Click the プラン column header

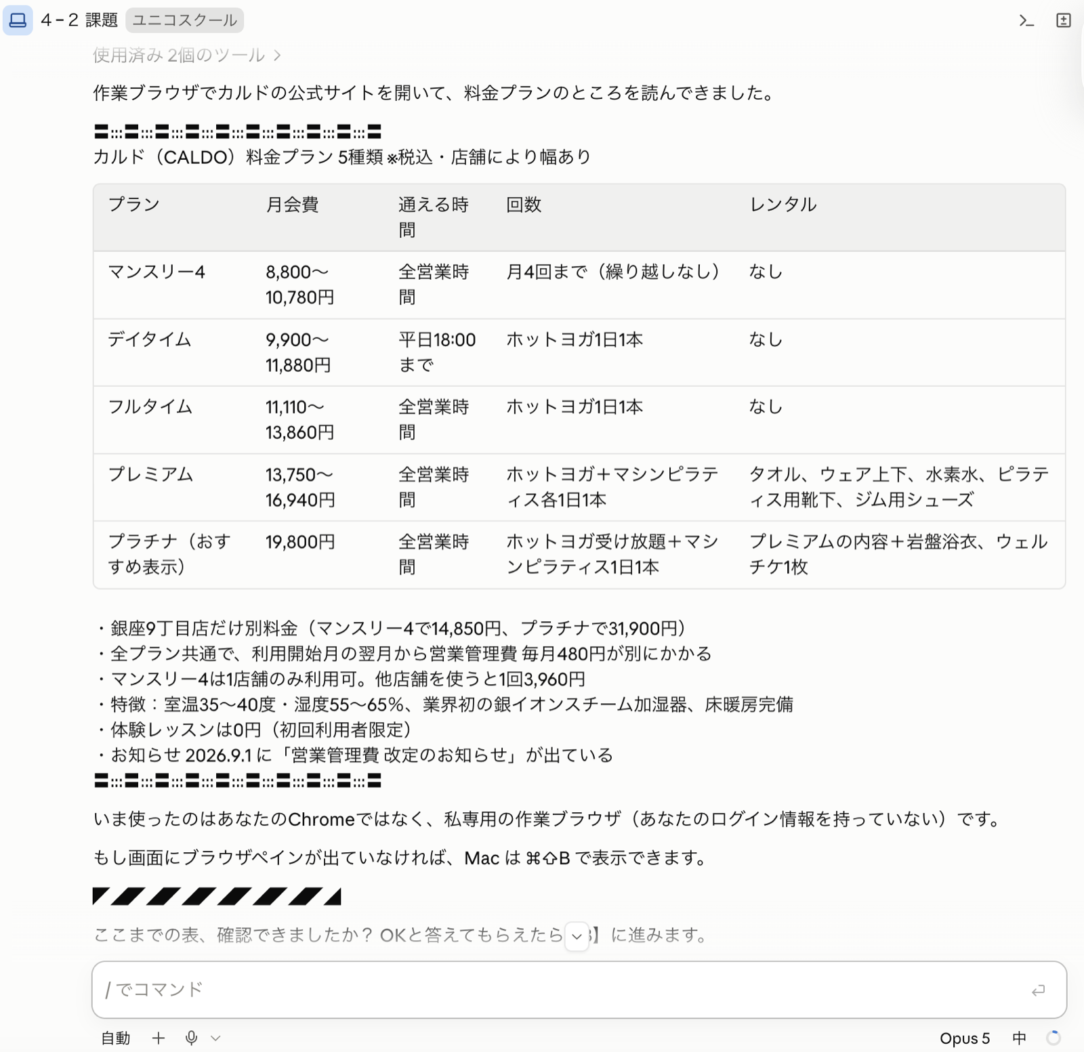click(x=134, y=205)
